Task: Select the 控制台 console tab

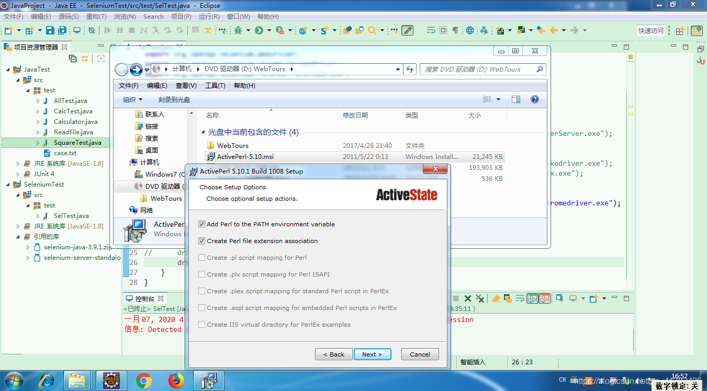Action: pos(145,299)
